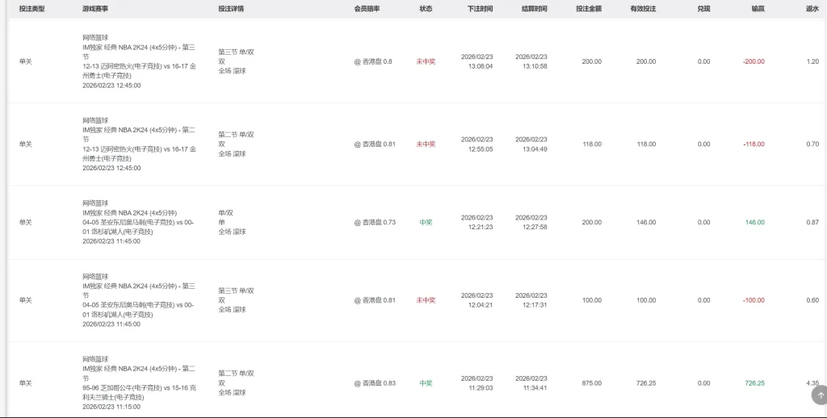The image size is (827, 418).
Task: Select the 返水 column header
Action: pyautogui.click(x=812, y=9)
